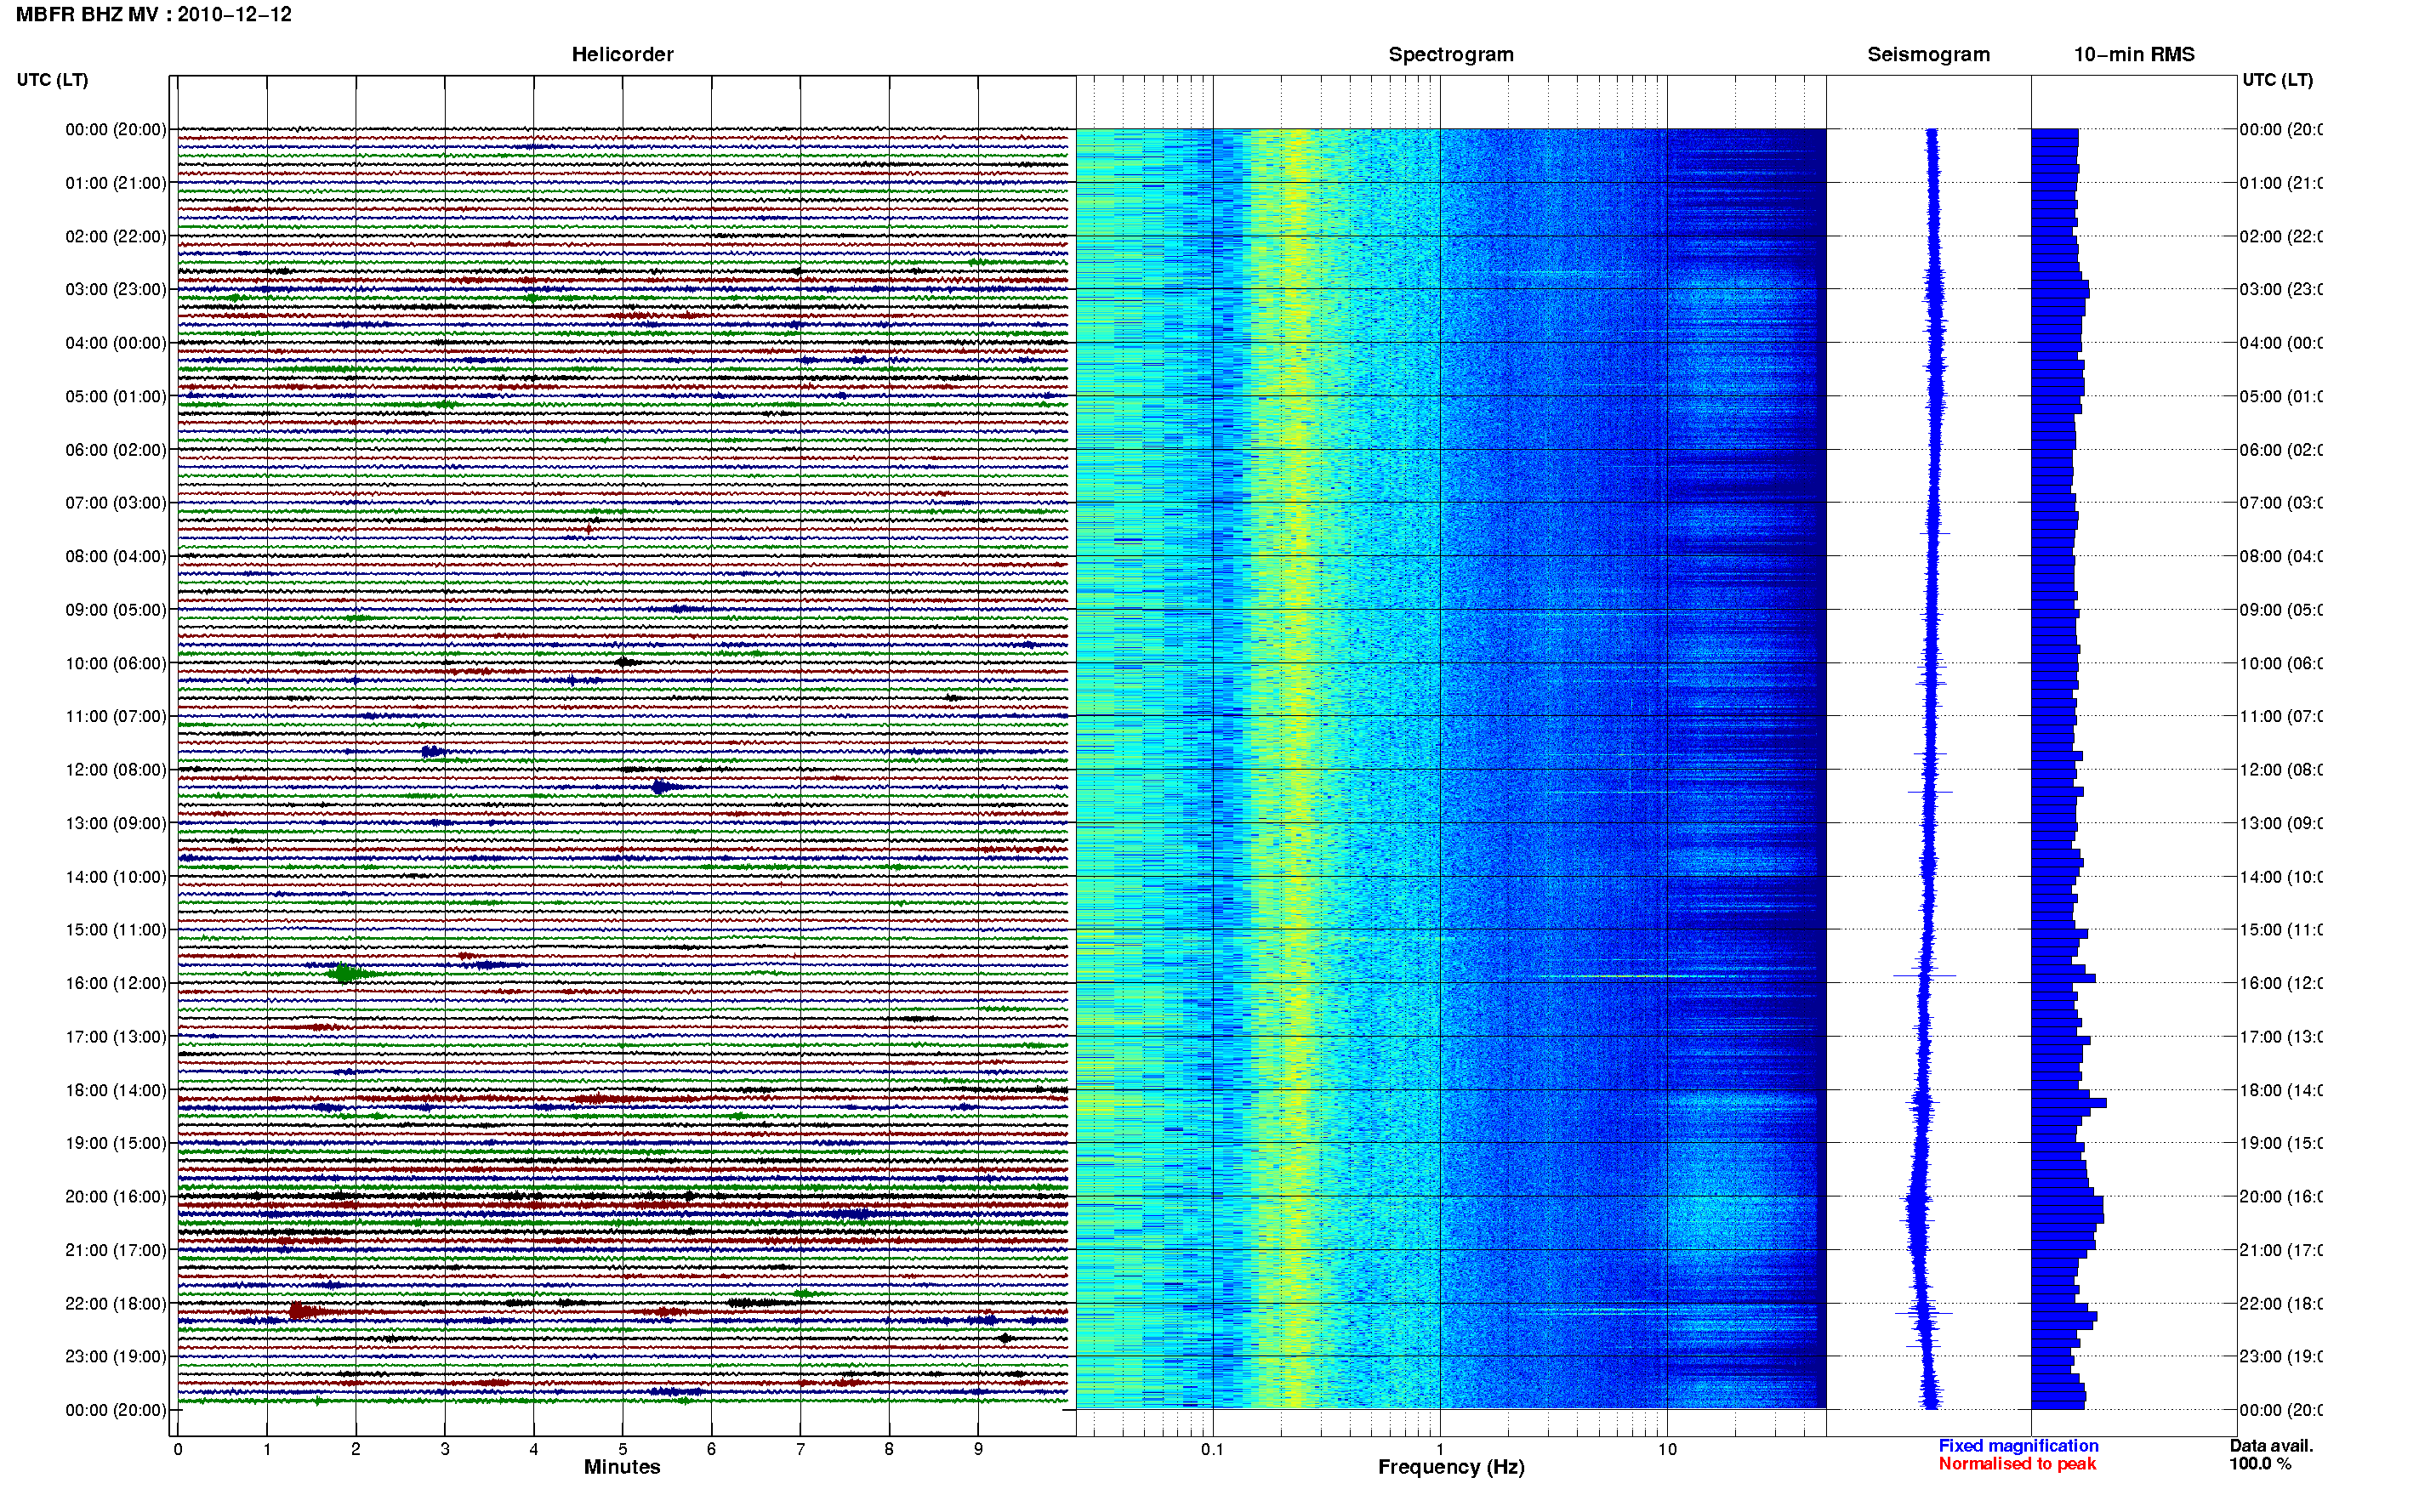Image resolution: width=2419 pixels, height=1512 pixels.
Task: Click the "100.0 %" availability value
Action: (2260, 1464)
